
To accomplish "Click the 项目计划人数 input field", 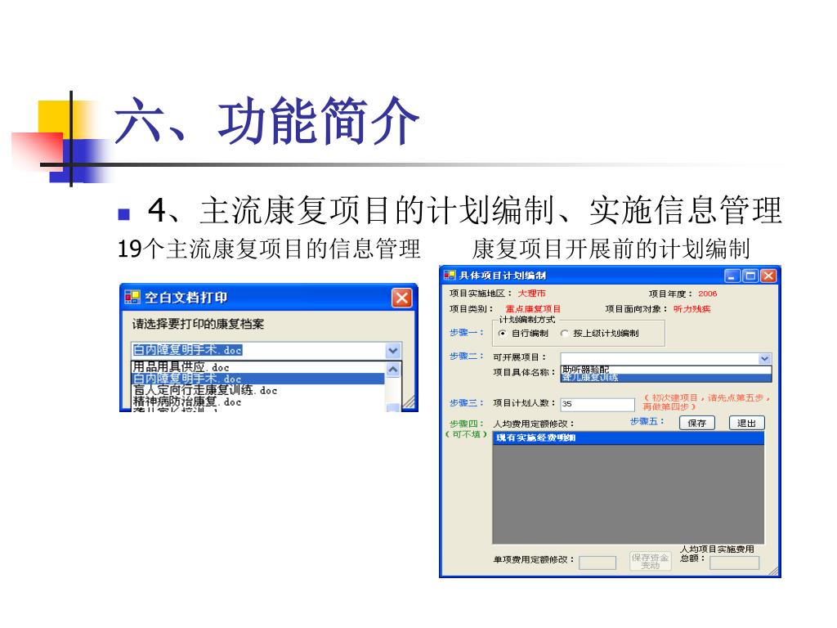I will pos(598,404).
